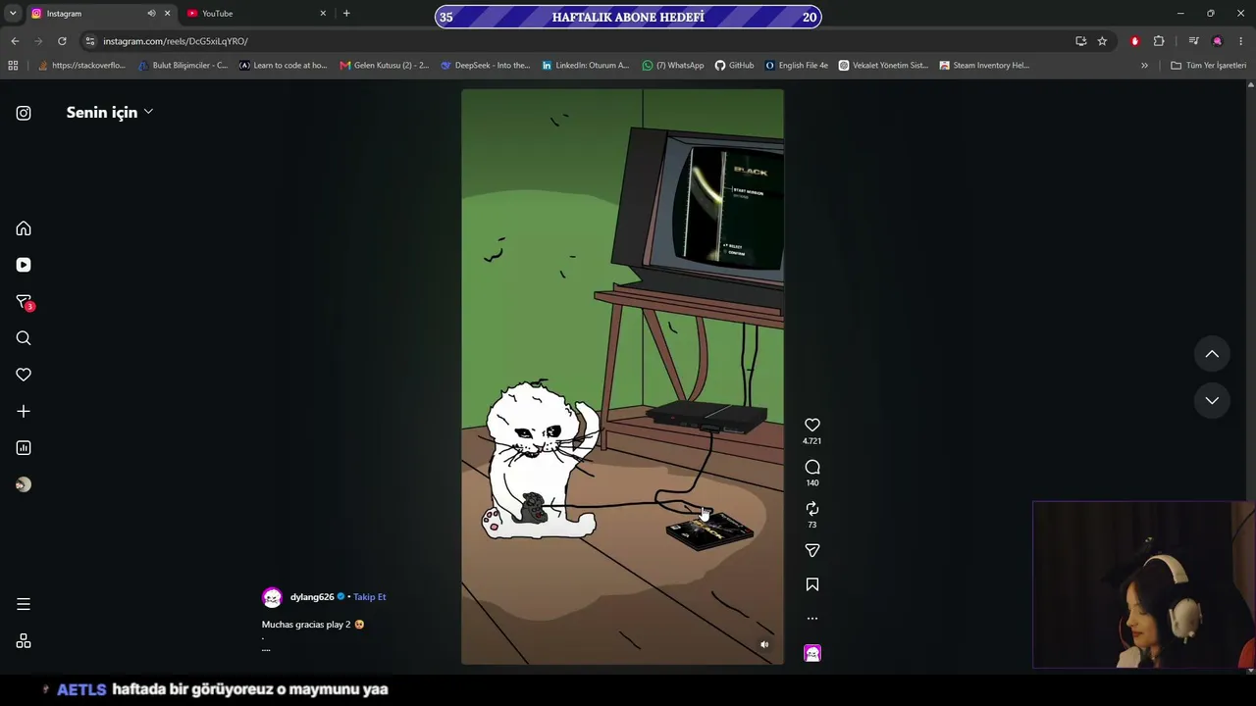Open the LinkedIn 'Oturum A...' bookmark

(x=586, y=66)
